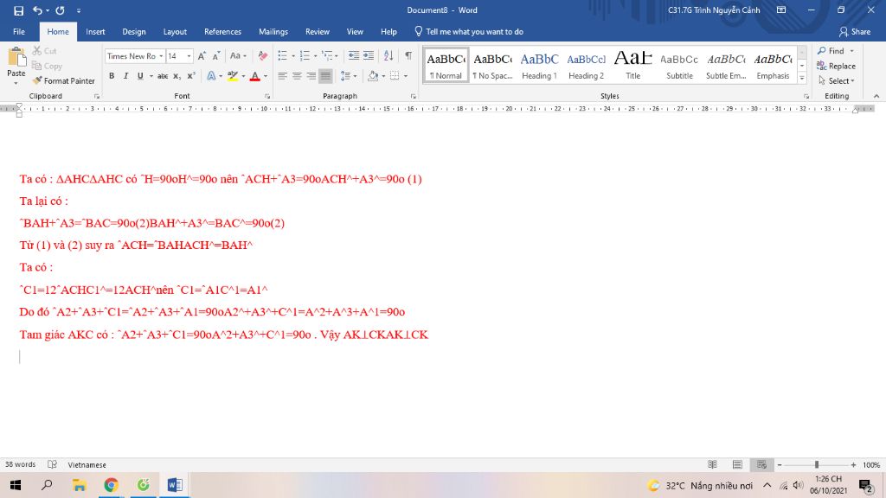Toggle Bold formatting
Image resolution: width=886 pixels, height=498 pixels.
(x=112, y=76)
